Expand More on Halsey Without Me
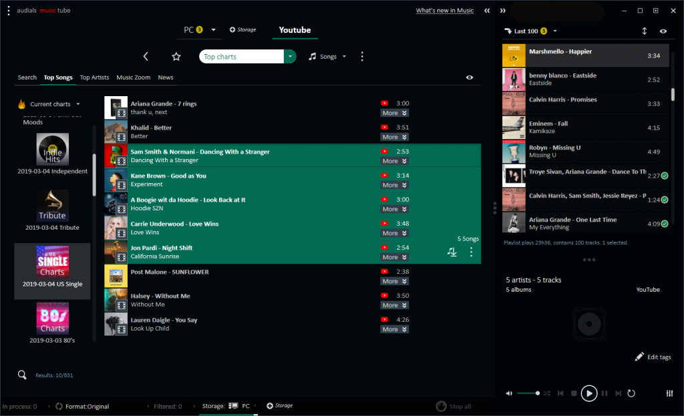This screenshot has width=684, height=416. coord(394,305)
